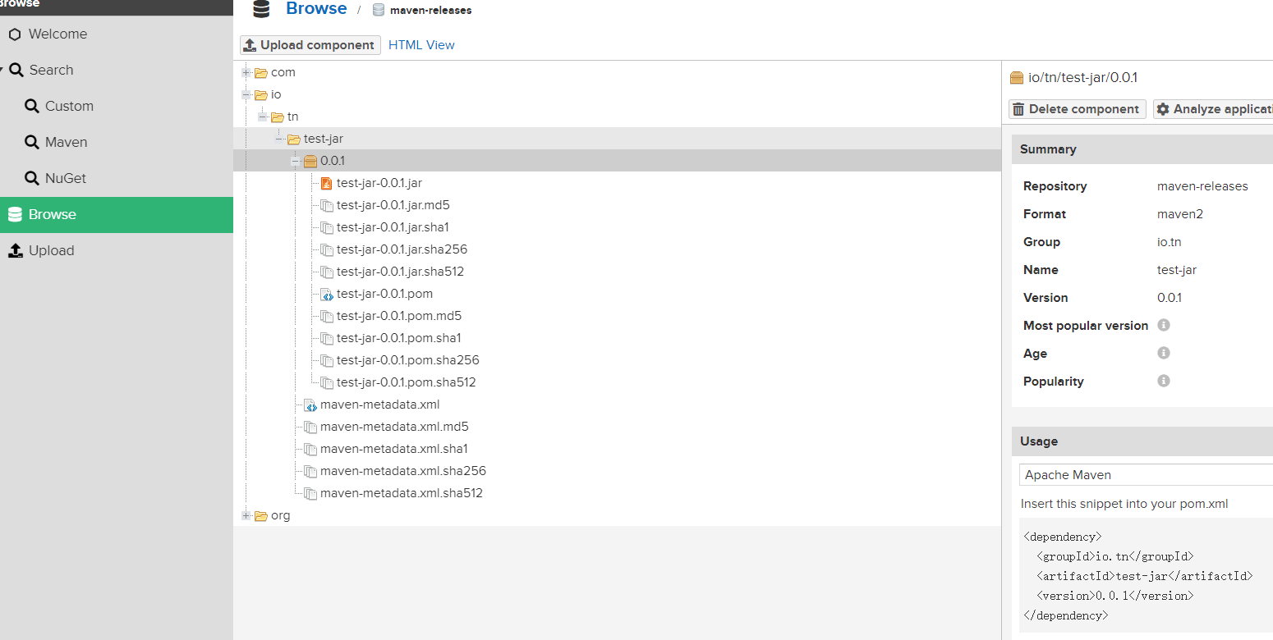Viewport: 1273px width, 640px height.
Task: Click the io folder icon
Action: click(261, 94)
